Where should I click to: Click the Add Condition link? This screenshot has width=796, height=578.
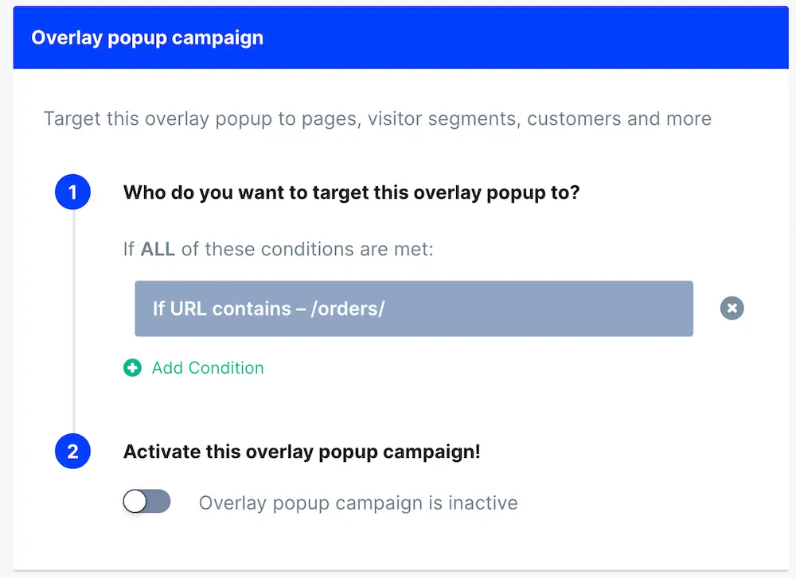[207, 367]
